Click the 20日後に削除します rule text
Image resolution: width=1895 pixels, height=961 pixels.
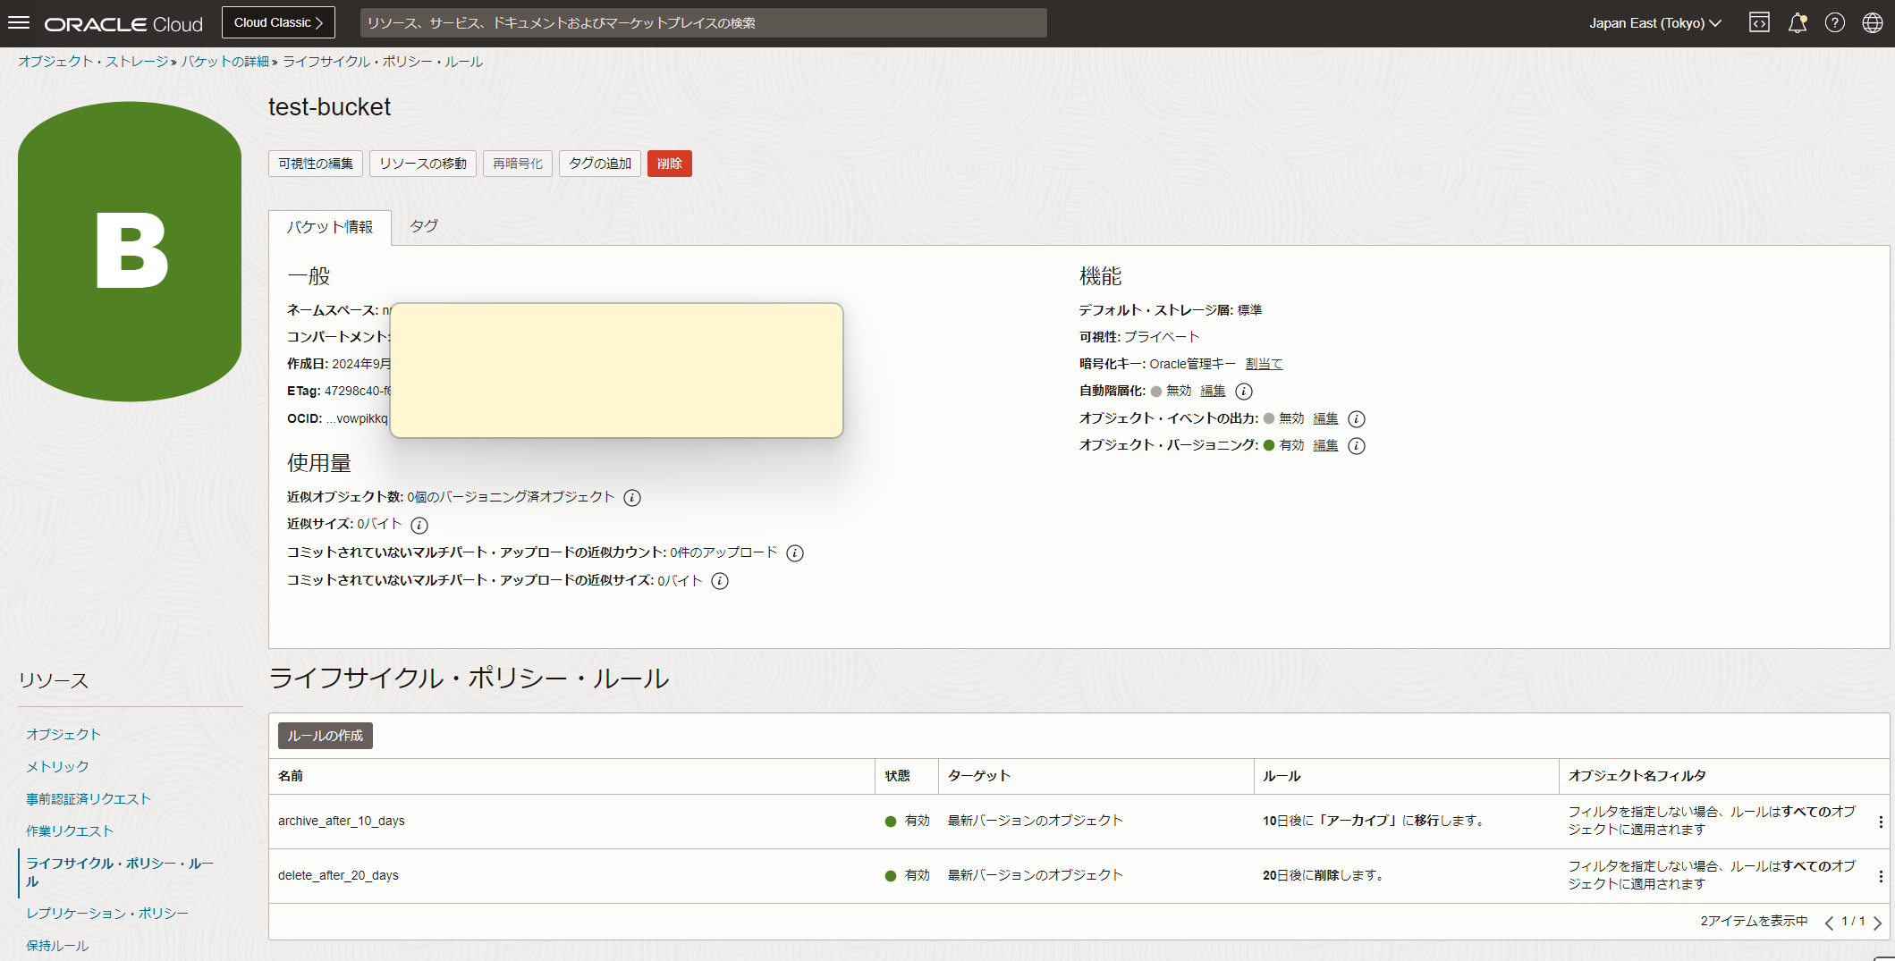pyautogui.click(x=1325, y=876)
